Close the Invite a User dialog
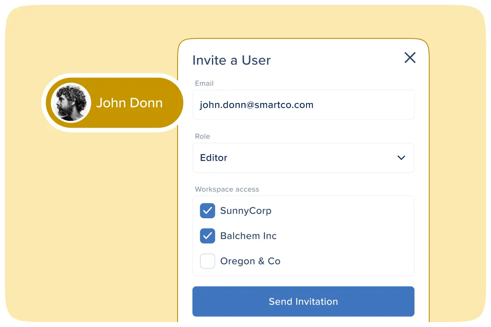The image size is (491, 327). coord(410,58)
